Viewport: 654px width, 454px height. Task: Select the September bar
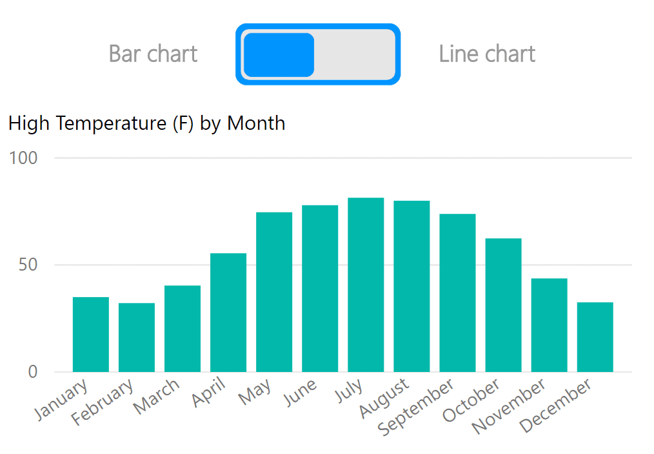click(457, 293)
